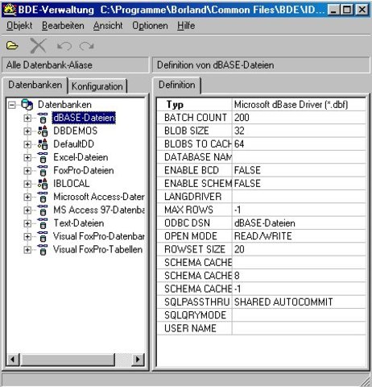This screenshot has width=372, height=387.
Task: Click the Excel-Dateien ODBC alias icon
Action: (x=43, y=157)
